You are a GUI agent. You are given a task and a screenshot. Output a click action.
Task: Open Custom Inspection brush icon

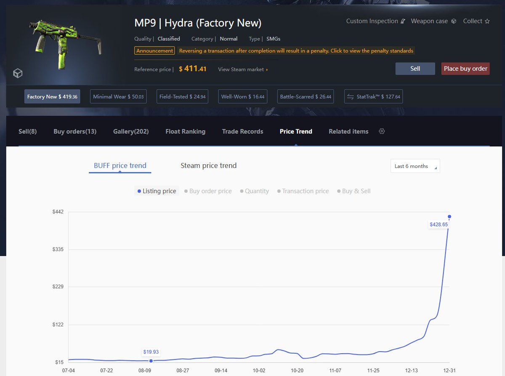pyautogui.click(x=403, y=21)
